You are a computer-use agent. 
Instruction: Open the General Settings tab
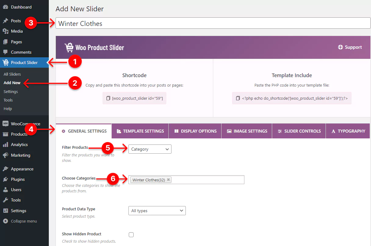click(x=84, y=131)
